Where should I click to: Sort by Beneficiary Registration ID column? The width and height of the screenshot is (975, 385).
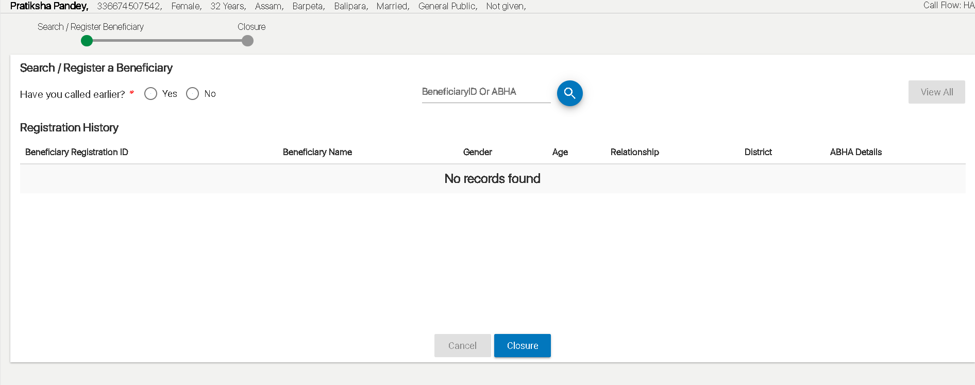click(76, 152)
